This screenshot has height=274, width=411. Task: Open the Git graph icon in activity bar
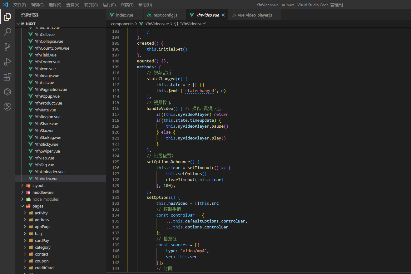coord(7,107)
